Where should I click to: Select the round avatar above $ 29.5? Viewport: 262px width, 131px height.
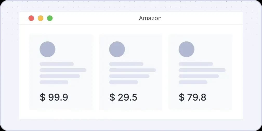click(117, 49)
